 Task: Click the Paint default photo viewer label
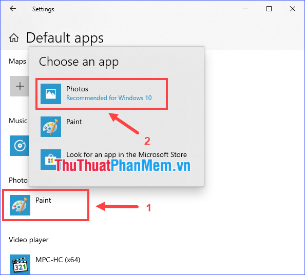click(x=43, y=200)
